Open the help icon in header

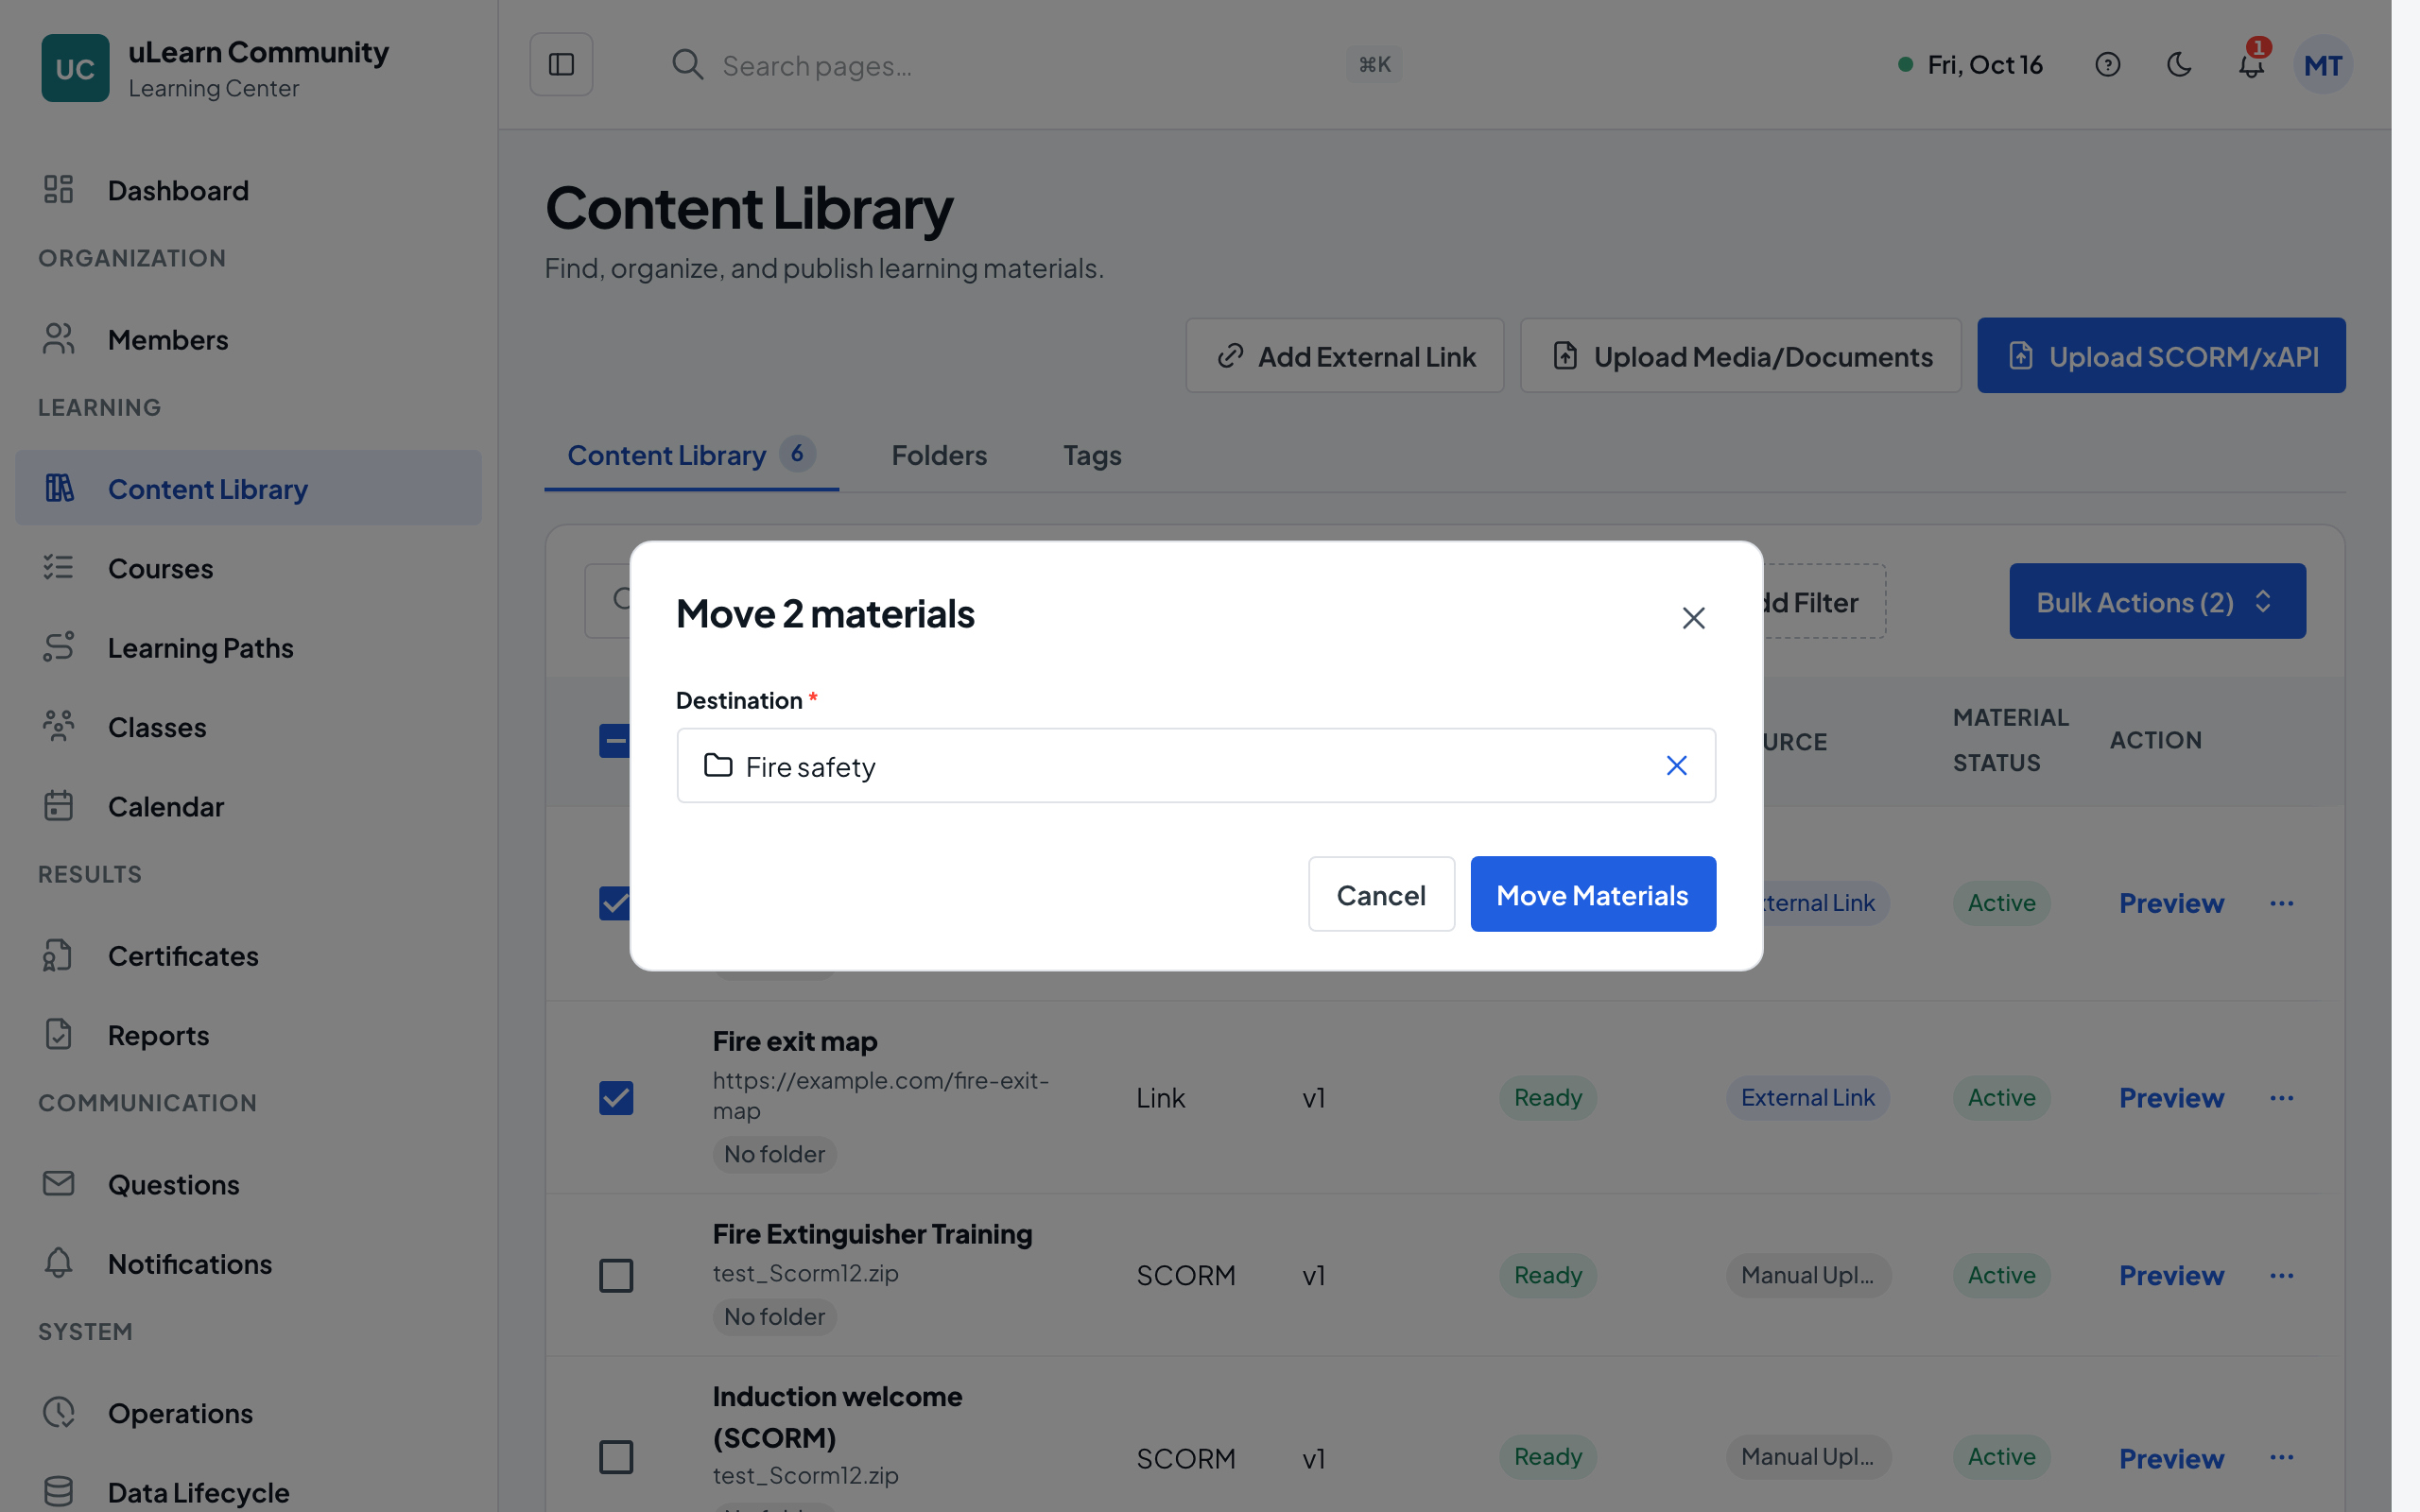pyautogui.click(x=2107, y=64)
